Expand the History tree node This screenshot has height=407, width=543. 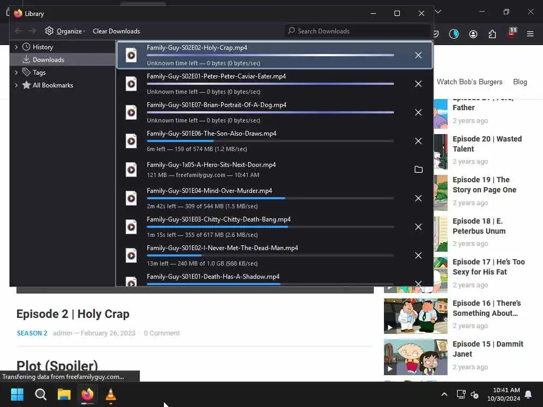click(x=16, y=47)
